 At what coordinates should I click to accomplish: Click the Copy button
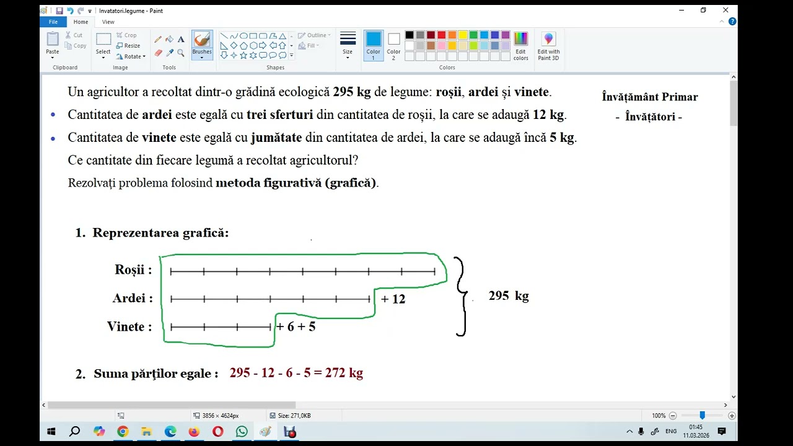pyautogui.click(x=76, y=46)
